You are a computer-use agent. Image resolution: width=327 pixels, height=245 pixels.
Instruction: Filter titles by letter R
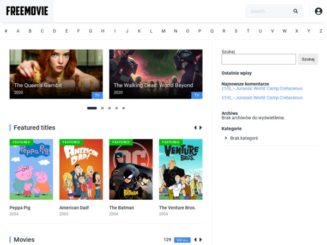tap(224, 31)
